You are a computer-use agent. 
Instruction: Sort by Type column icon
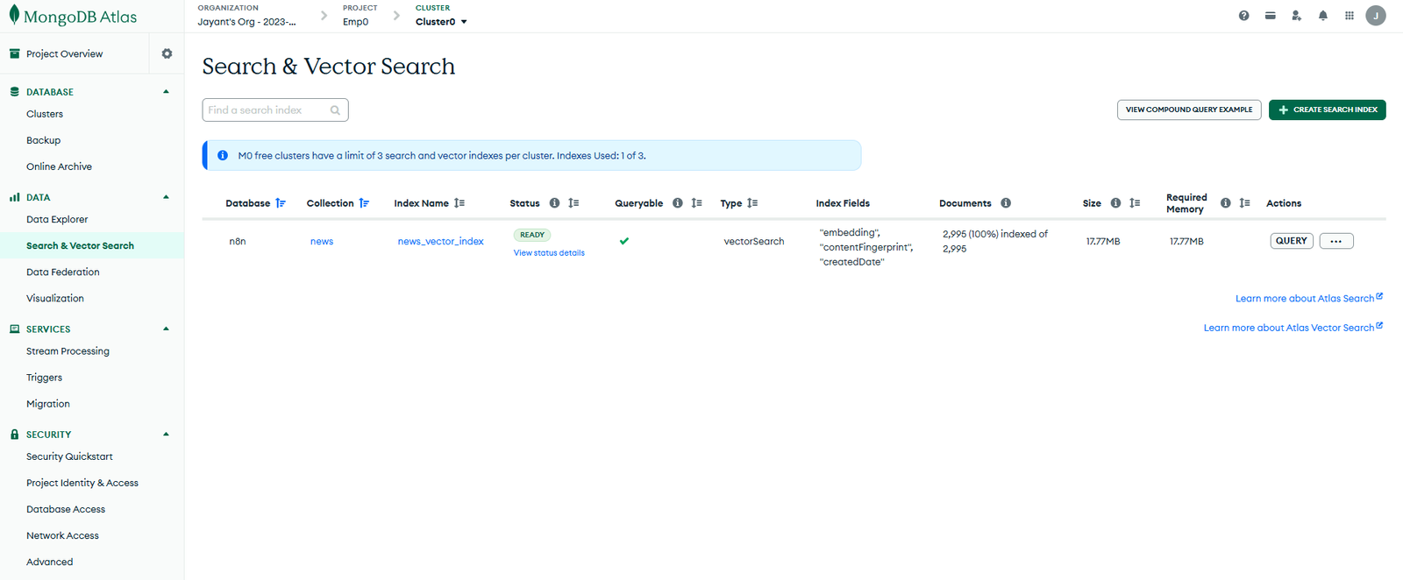pos(752,203)
